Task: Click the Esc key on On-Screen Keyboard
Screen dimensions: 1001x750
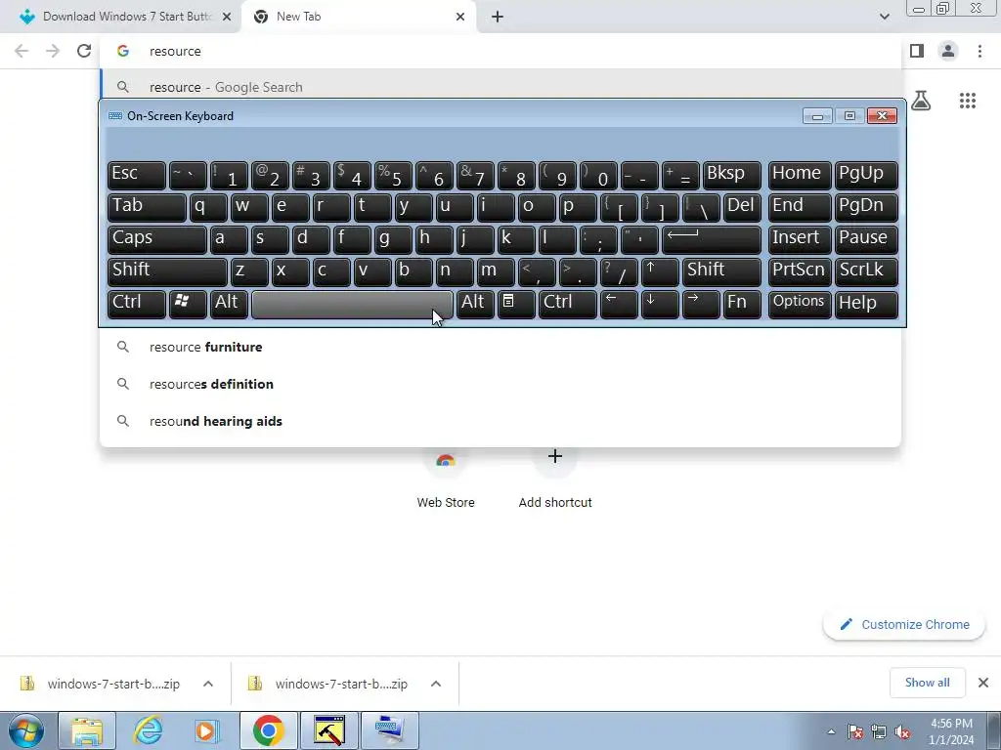Action: tap(137, 175)
